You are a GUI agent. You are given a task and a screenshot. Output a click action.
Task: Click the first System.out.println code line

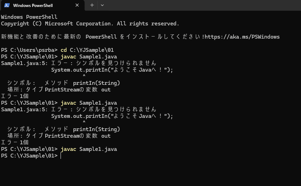112,70
